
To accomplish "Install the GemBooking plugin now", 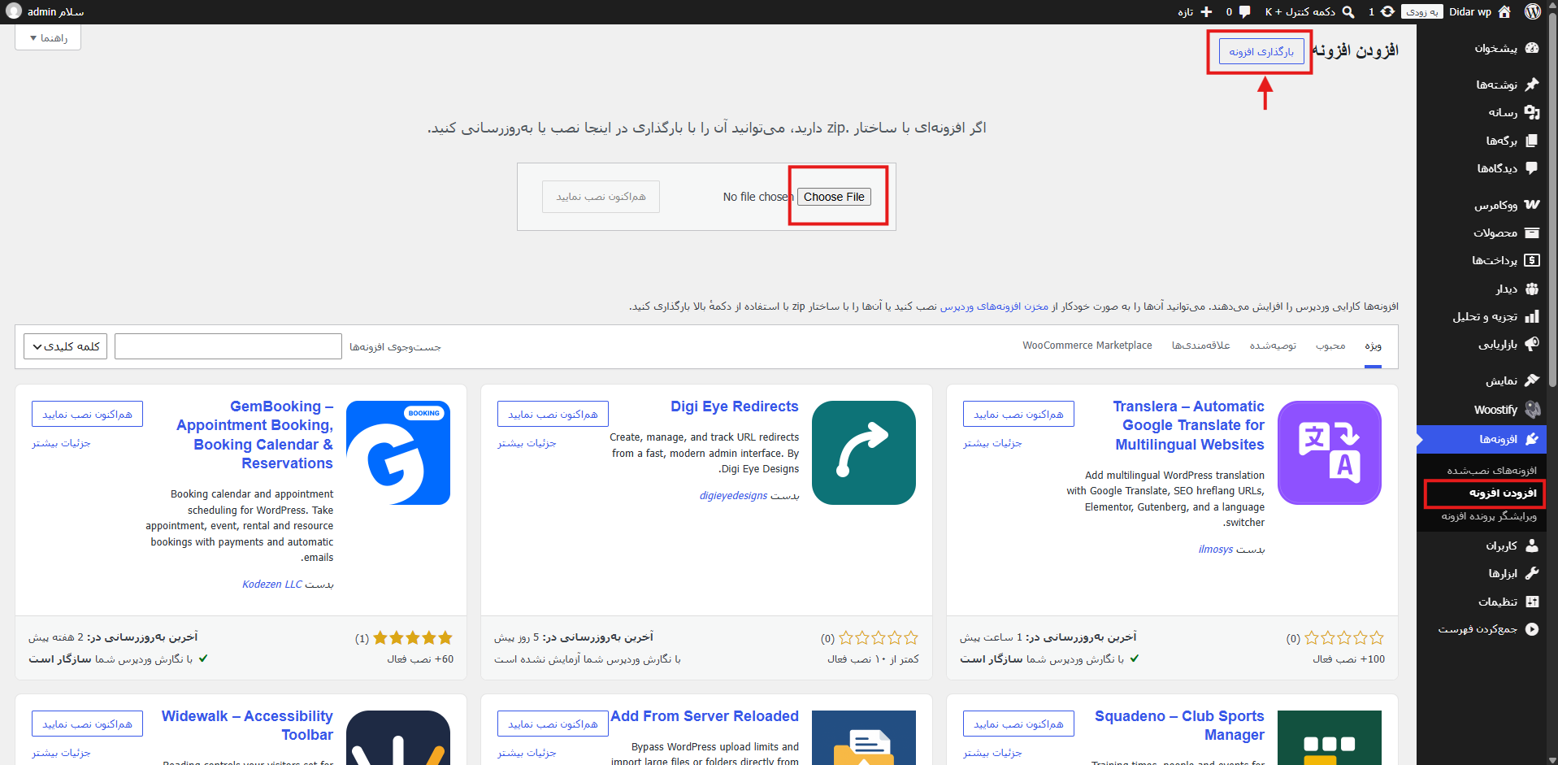I will click(x=87, y=414).
